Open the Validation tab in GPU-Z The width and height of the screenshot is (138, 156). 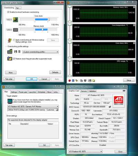point(92,91)
